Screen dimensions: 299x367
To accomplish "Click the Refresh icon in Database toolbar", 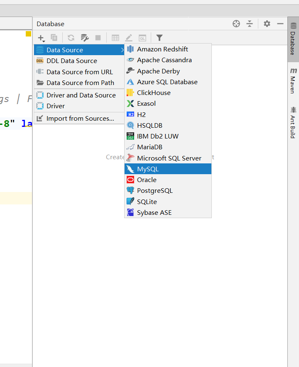I will (x=71, y=38).
